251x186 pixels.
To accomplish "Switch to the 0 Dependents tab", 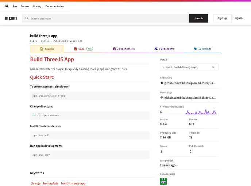I will [x=165, y=49].
